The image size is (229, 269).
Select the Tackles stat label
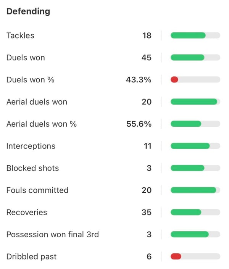20,35
